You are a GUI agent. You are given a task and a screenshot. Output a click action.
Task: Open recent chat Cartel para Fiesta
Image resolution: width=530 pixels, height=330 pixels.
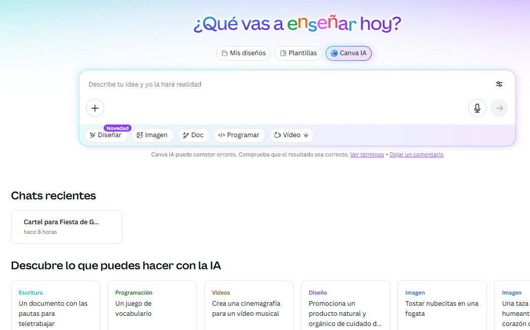coord(67,227)
